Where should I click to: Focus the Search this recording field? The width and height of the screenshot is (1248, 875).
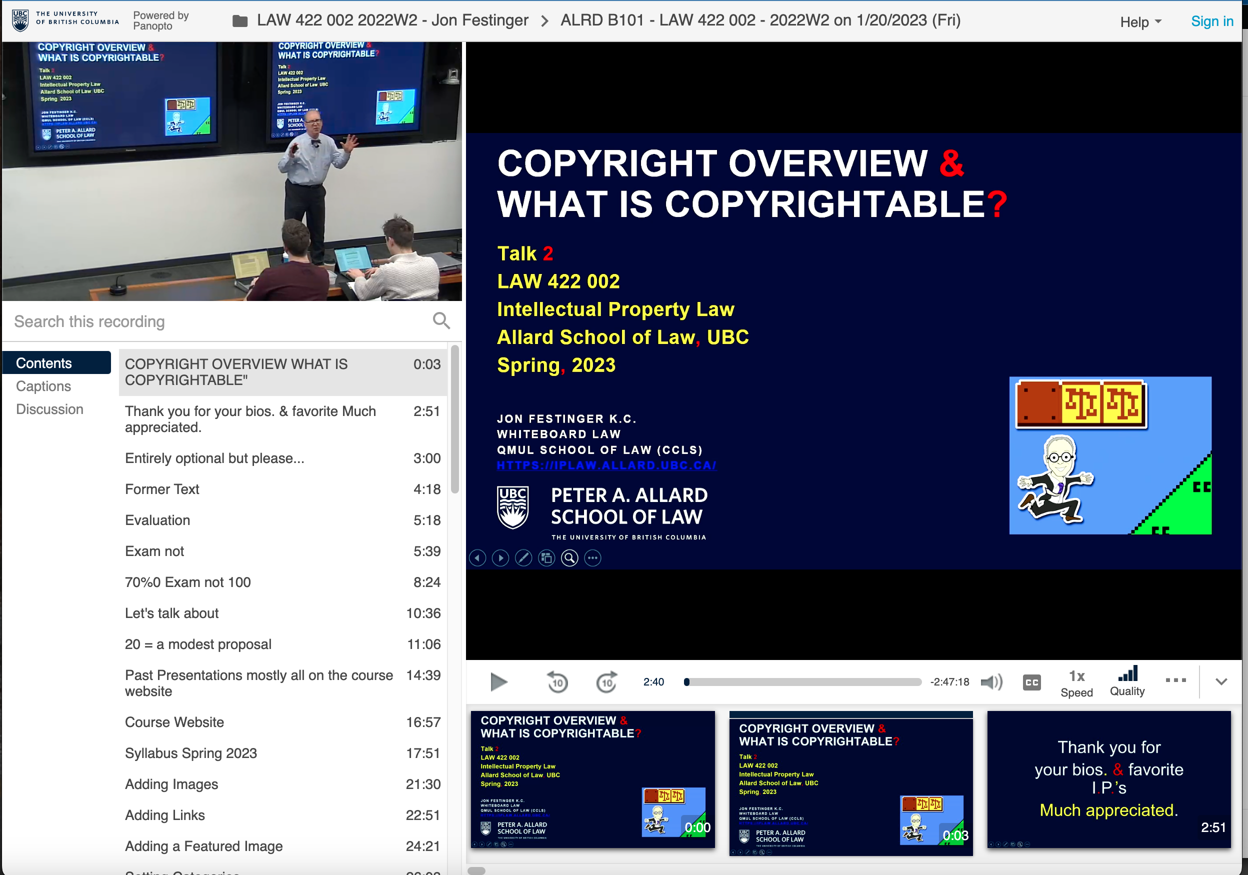point(219,321)
